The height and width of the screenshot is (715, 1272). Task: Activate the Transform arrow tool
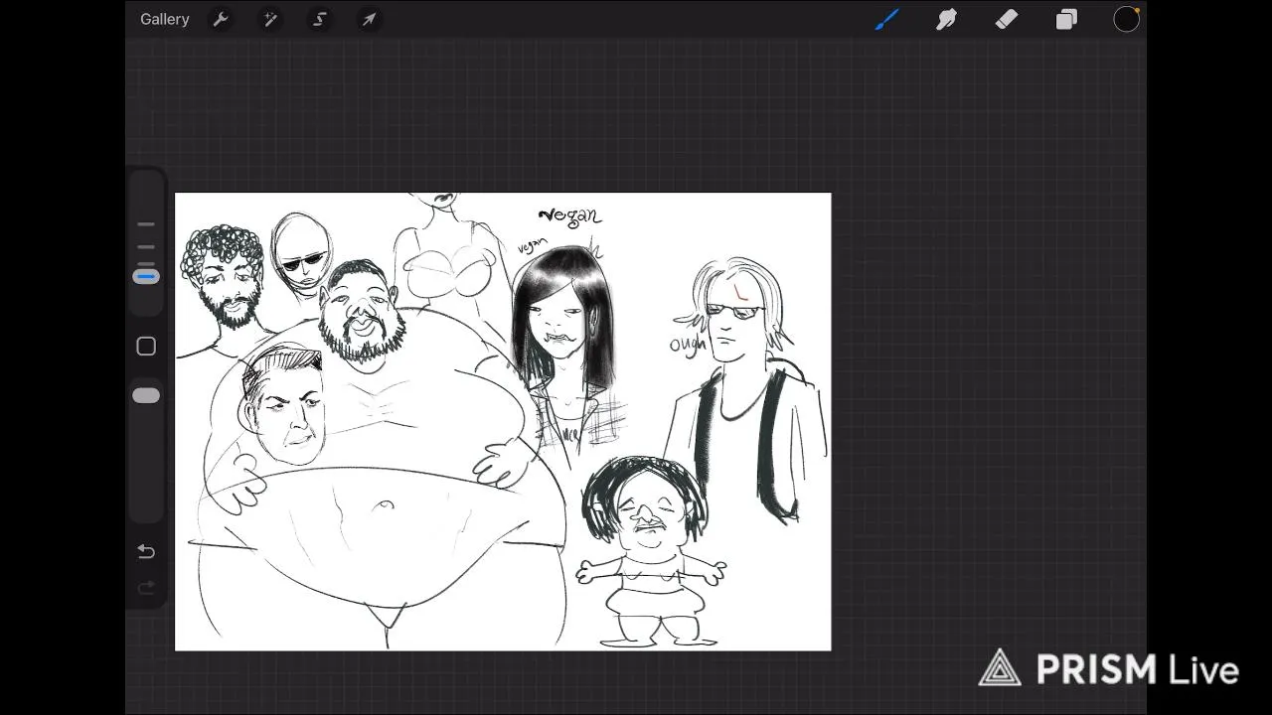click(x=369, y=19)
